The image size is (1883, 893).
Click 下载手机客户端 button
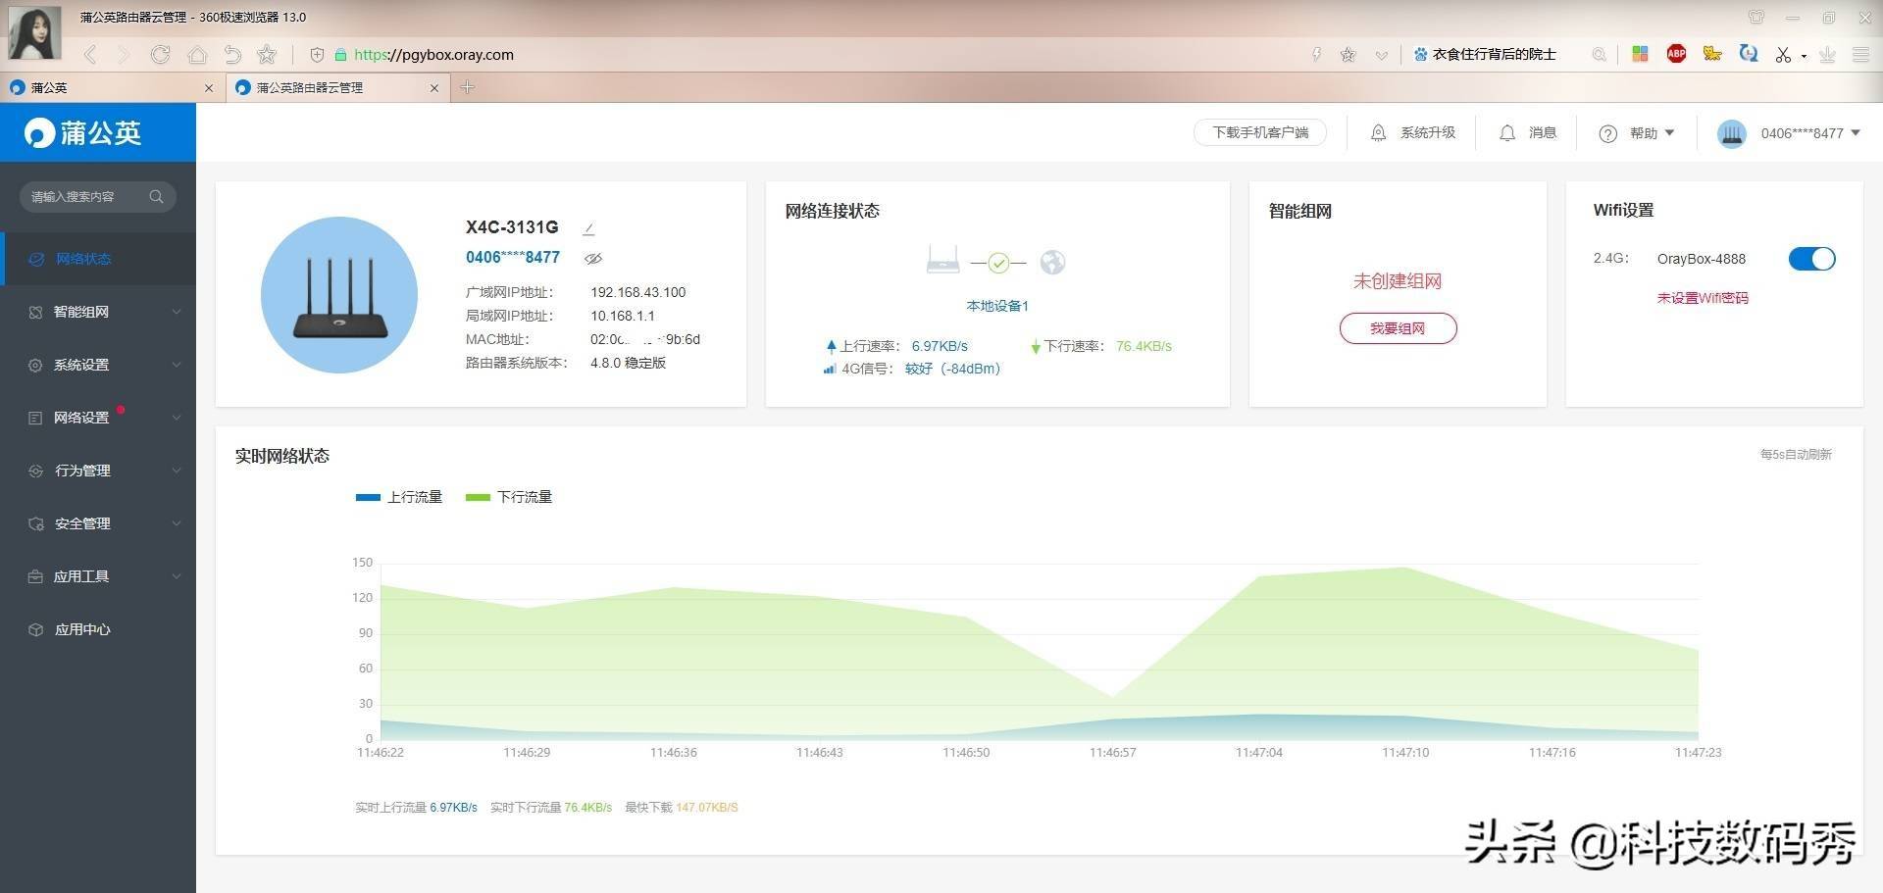click(1260, 132)
